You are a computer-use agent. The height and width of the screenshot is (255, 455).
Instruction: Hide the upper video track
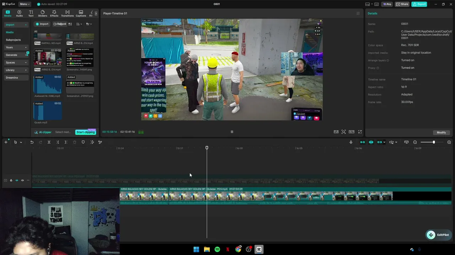click(17, 180)
